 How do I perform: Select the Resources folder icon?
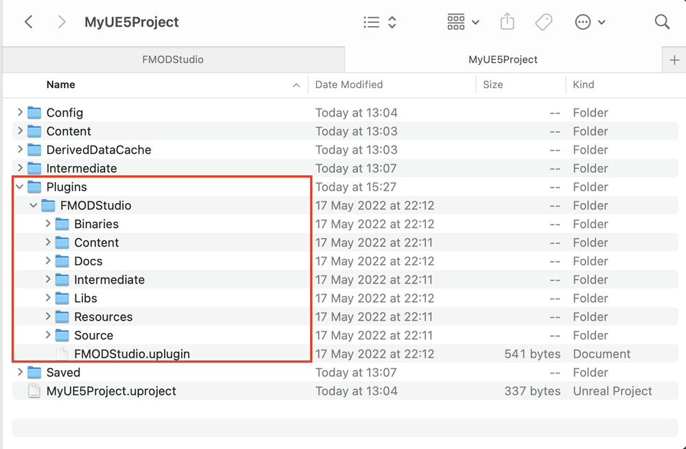[62, 316]
